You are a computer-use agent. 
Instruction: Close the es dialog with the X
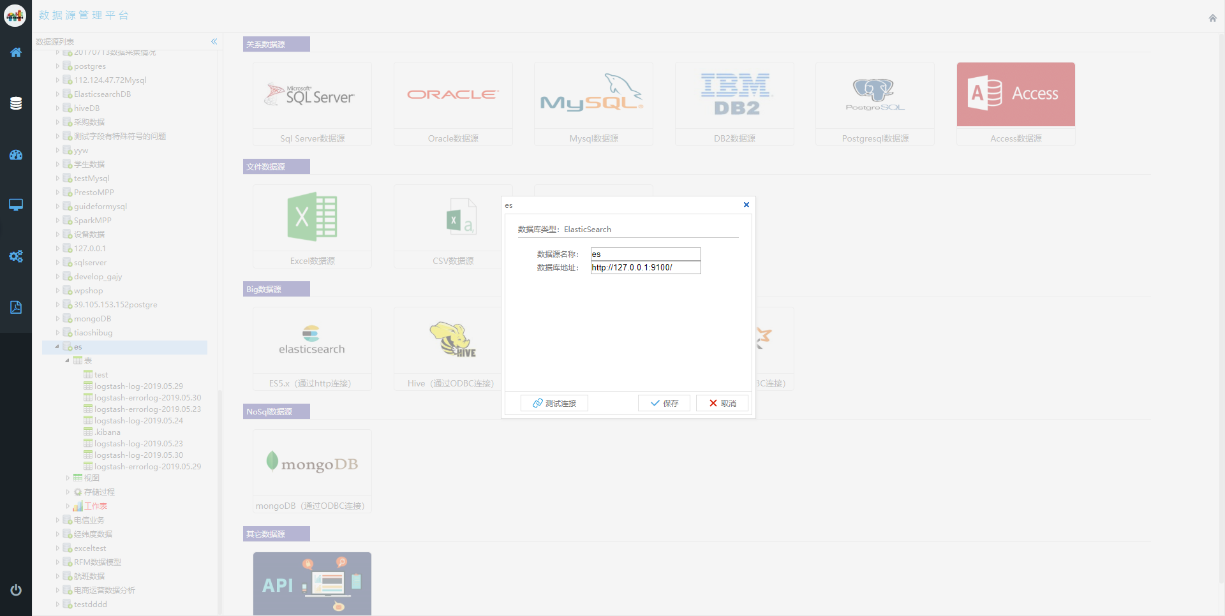click(x=746, y=205)
